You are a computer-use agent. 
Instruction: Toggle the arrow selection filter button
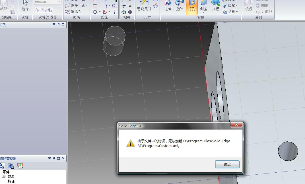[x=37, y=10]
